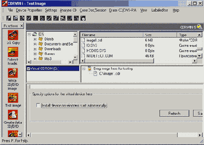Screen dimensions: 204x145
Task: Click the Games folder icon
Action: [41, 54]
